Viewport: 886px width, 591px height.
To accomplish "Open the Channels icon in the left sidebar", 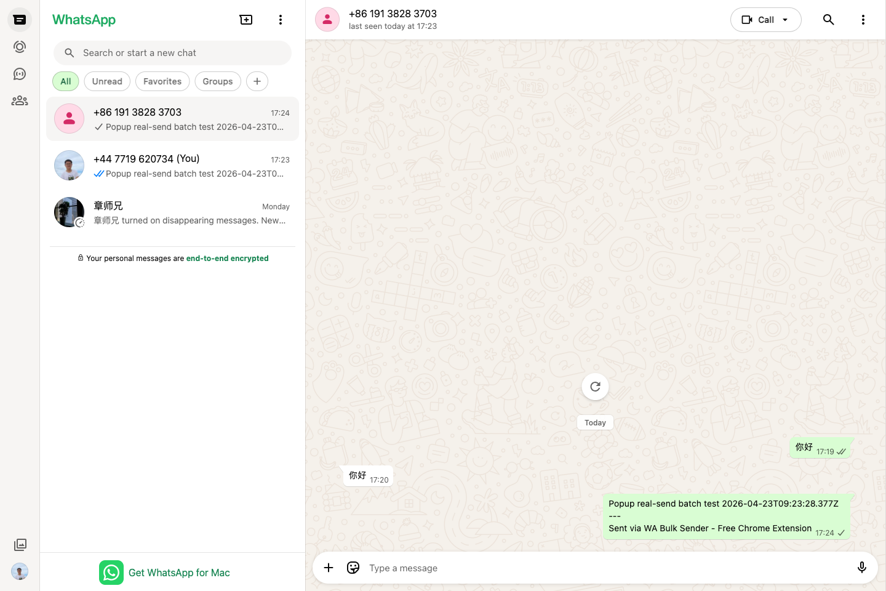I will coord(20,73).
